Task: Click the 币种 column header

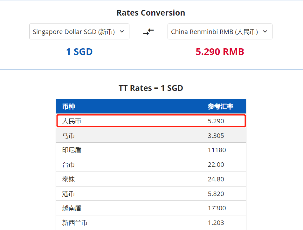Action: point(69,106)
